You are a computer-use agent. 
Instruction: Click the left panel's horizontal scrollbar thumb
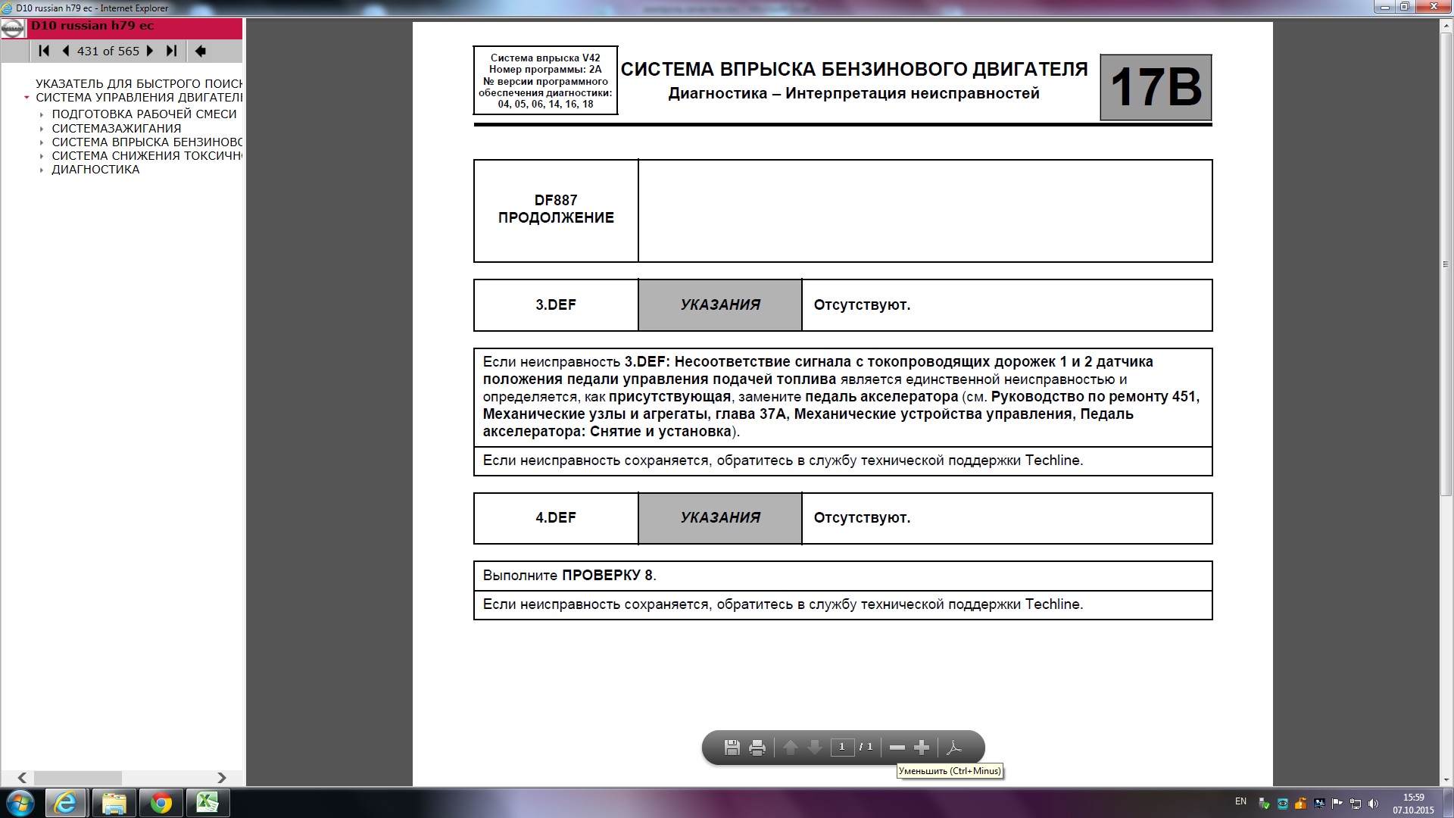click(77, 778)
